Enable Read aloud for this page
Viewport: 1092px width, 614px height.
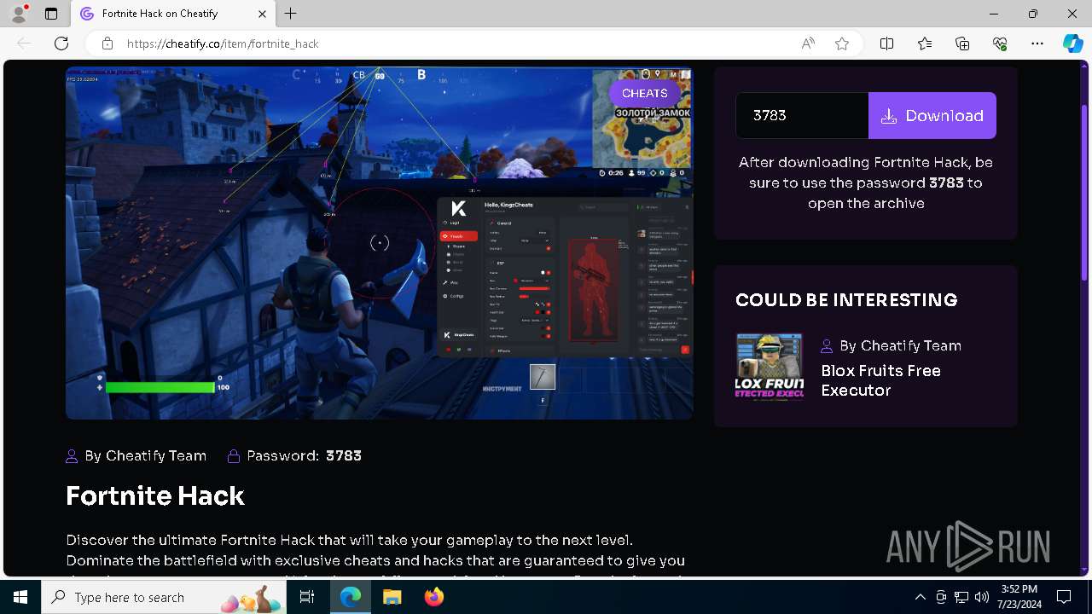tap(808, 43)
